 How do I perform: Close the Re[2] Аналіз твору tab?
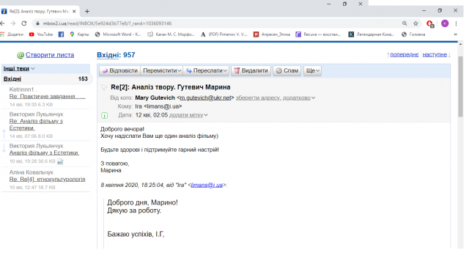(x=74, y=12)
